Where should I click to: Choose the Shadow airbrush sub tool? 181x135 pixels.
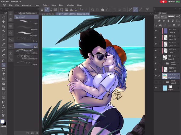point(26,28)
